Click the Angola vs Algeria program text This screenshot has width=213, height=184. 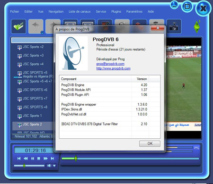click(38, 76)
